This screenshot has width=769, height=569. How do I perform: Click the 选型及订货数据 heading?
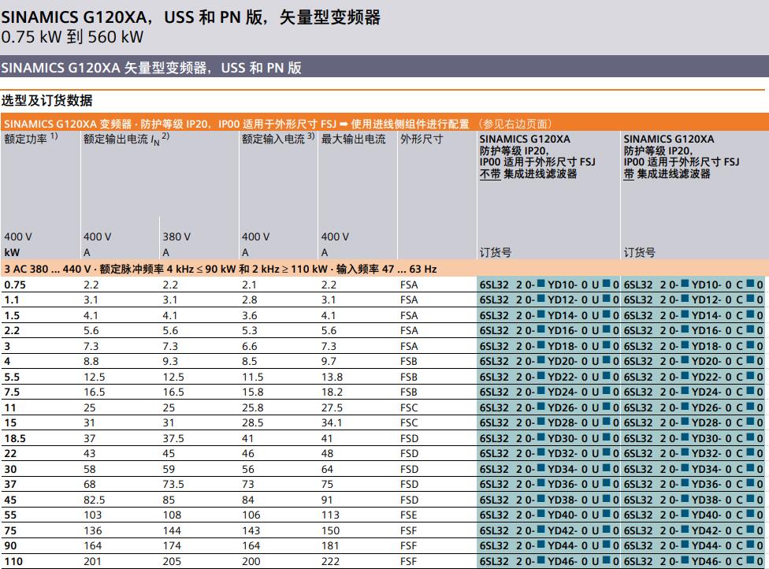point(47,100)
